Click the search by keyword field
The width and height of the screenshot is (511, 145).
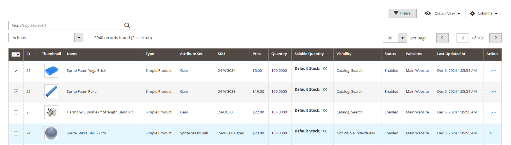pyautogui.click(x=66, y=25)
